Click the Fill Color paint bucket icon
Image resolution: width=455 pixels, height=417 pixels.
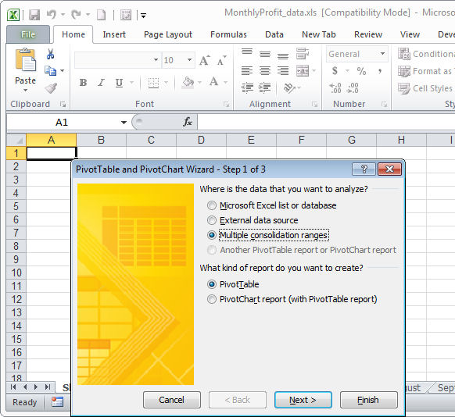pyautogui.click(x=188, y=82)
